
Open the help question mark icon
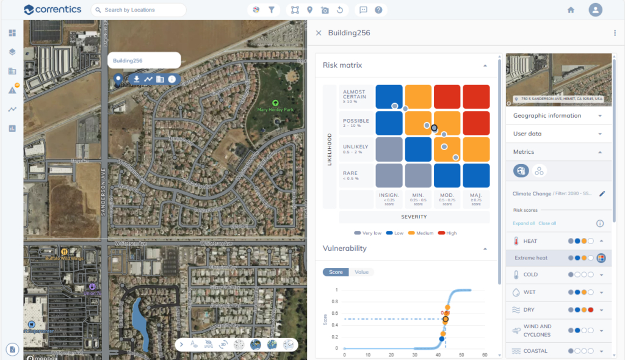[378, 10]
